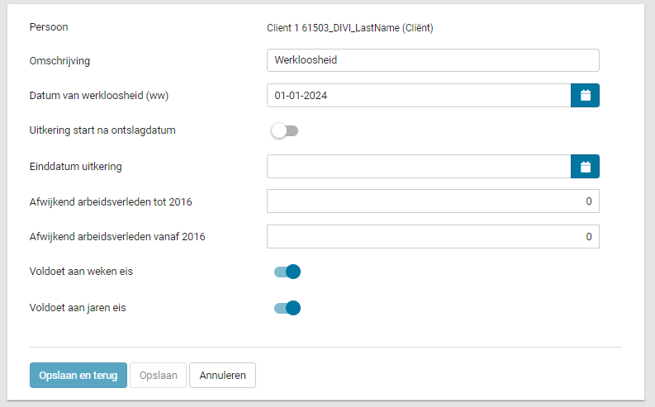Disable the Voldoet aan weken eis switch

[287, 272]
